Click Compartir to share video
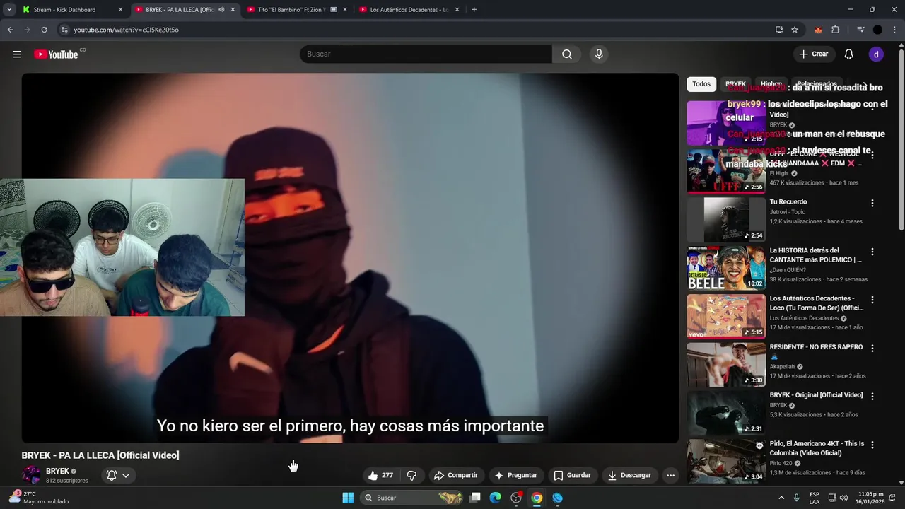Viewport: 905px width, 509px height. coord(456,475)
